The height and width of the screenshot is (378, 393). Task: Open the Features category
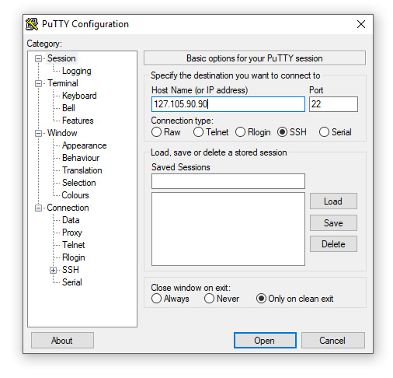[78, 121]
